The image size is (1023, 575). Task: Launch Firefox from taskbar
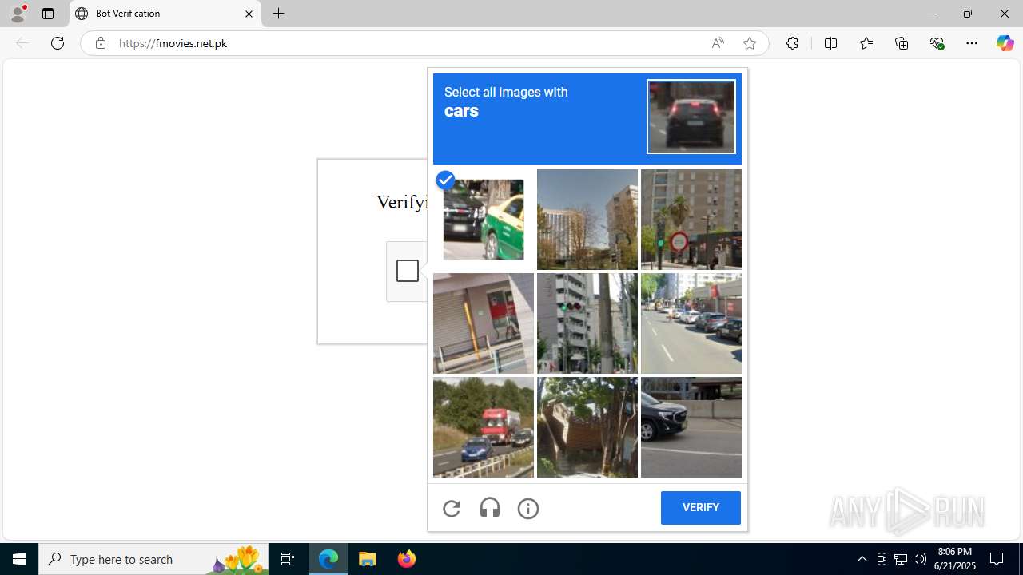click(407, 559)
